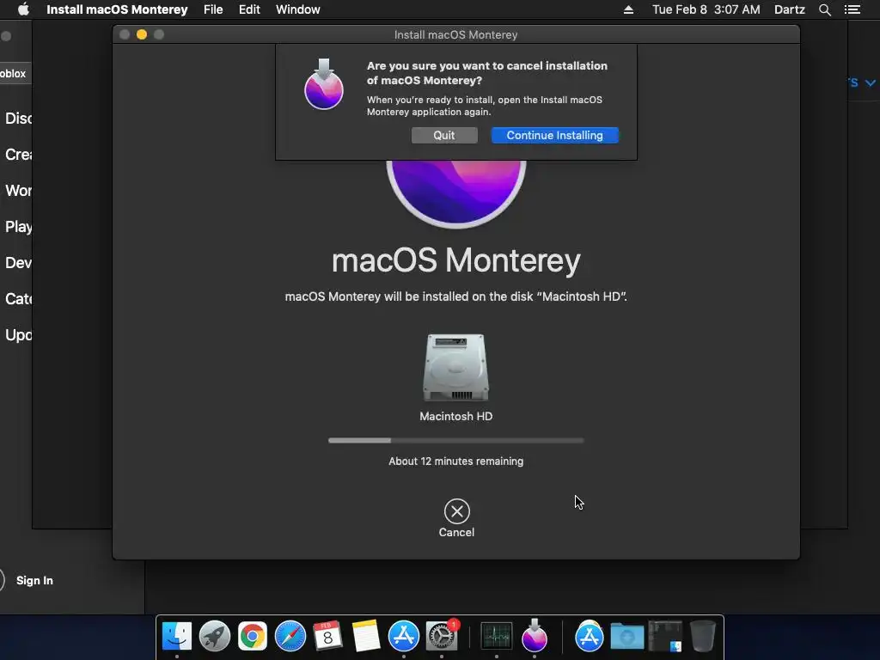Viewport: 880px width, 660px height.
Task: Open the File menu
Action: click(213, 9)
